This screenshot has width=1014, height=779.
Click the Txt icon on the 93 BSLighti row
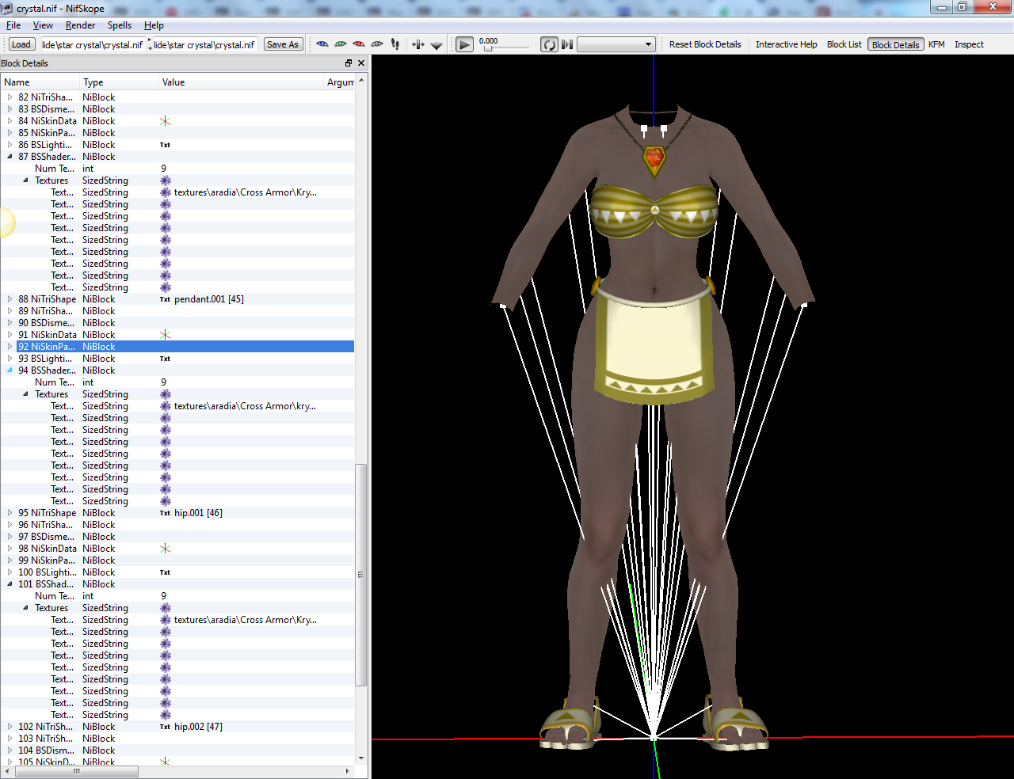point(165,359)
